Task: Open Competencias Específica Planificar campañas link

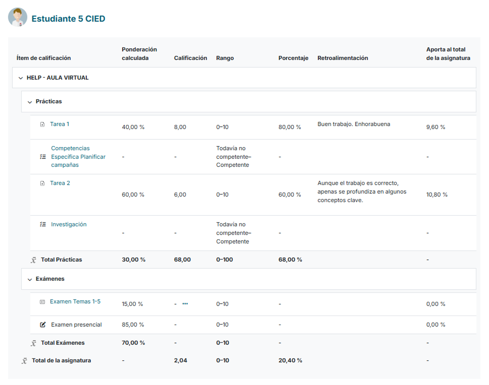Action: [78, 157]
